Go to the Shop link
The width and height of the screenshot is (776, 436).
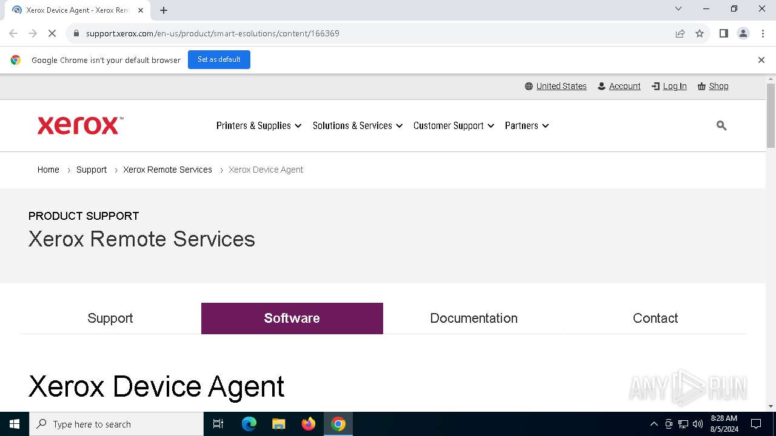(713, 86)
